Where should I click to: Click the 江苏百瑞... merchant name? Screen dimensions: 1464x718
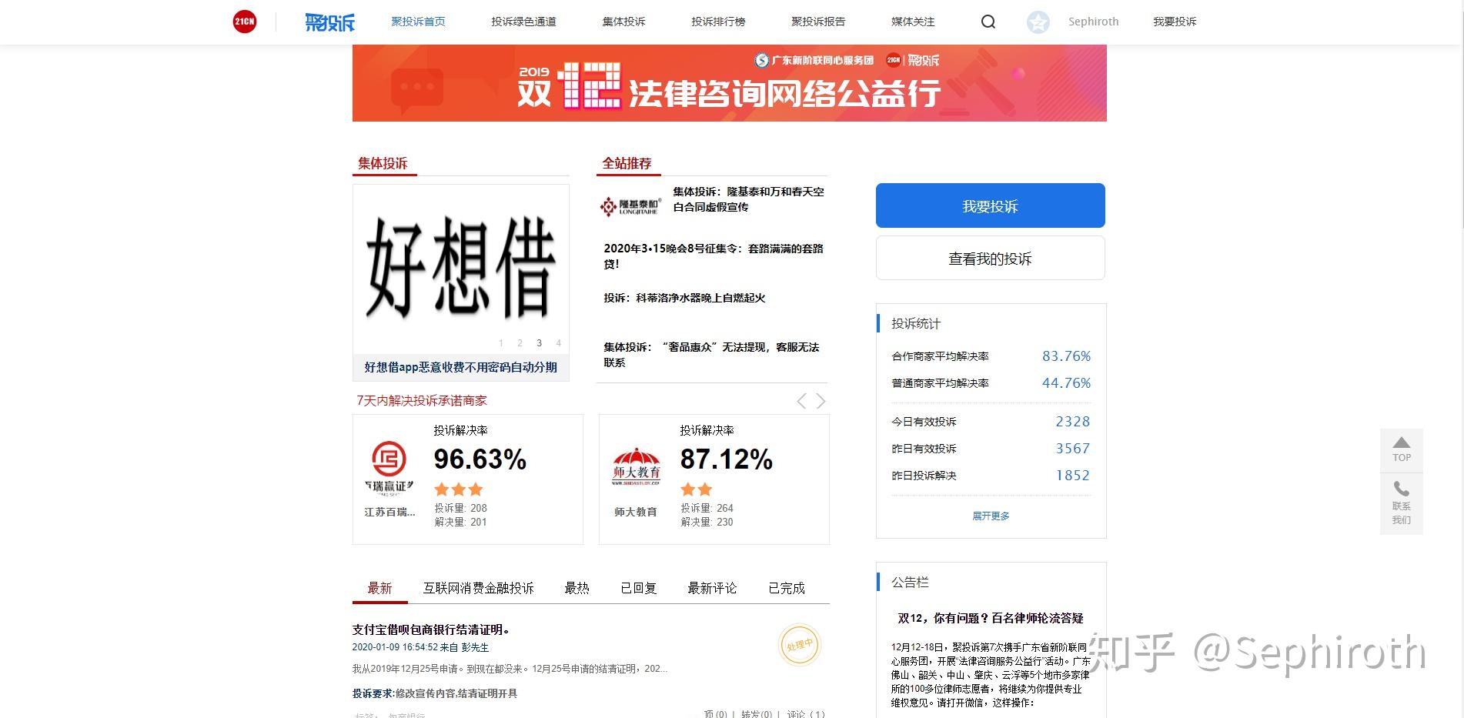coord(389,512)
